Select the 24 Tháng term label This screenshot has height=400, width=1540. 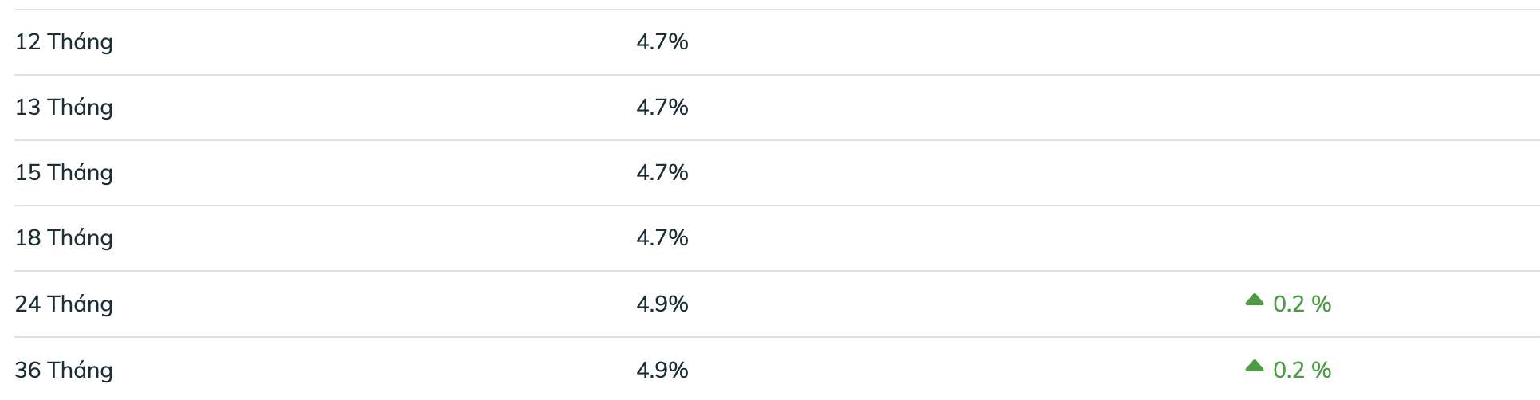pyautogui.click(x=64, y=304)
